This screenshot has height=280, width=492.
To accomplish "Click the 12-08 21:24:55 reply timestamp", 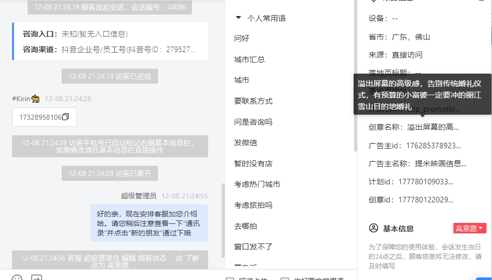I will [x=185, y=196].
